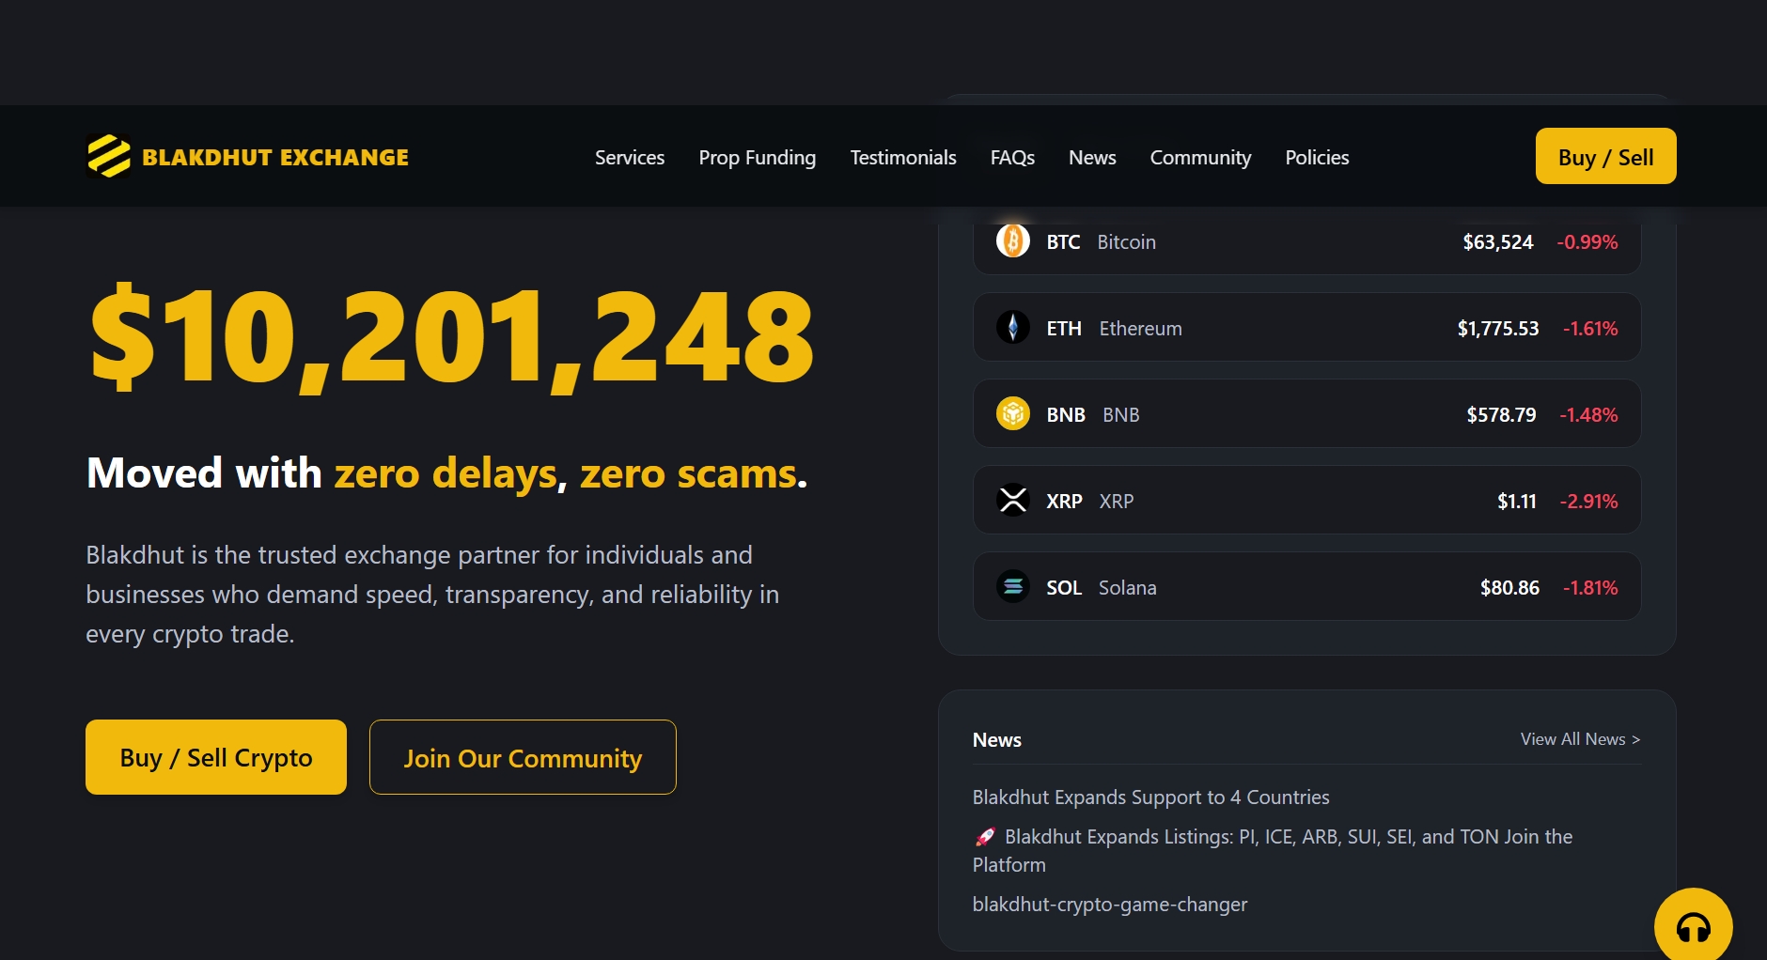Click the 'Blakdhut is the trusted exchange partner' paragraph
Viewport: 1767px width, 960px height.
[x=432, y=595]
